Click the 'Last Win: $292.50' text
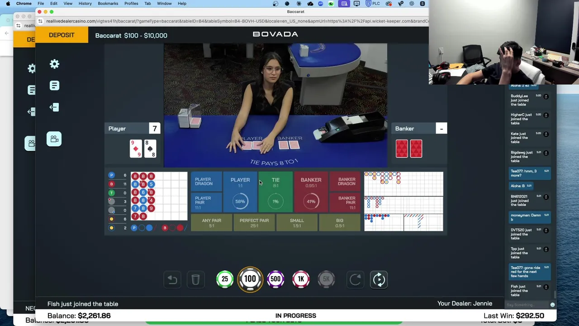Screen dimensions: 579x326 (x=514, y=316)
